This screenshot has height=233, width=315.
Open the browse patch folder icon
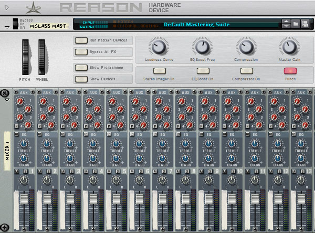296,24
